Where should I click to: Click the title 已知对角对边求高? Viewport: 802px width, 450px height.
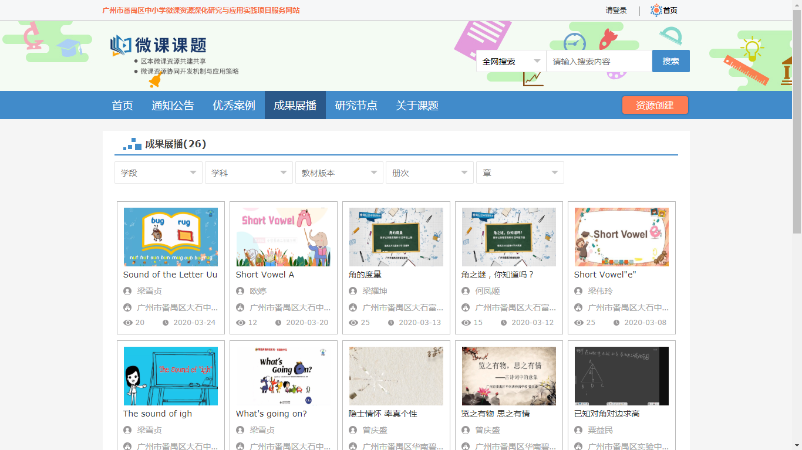606,414
